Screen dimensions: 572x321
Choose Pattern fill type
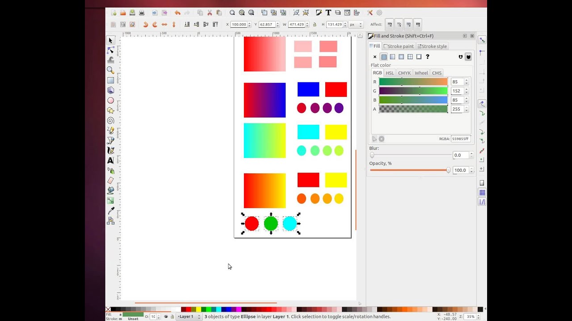click(x=410, y=57)
